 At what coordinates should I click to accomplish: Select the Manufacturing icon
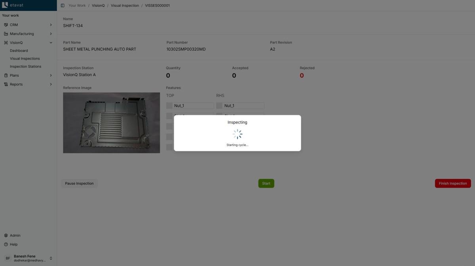pos(6,34)
